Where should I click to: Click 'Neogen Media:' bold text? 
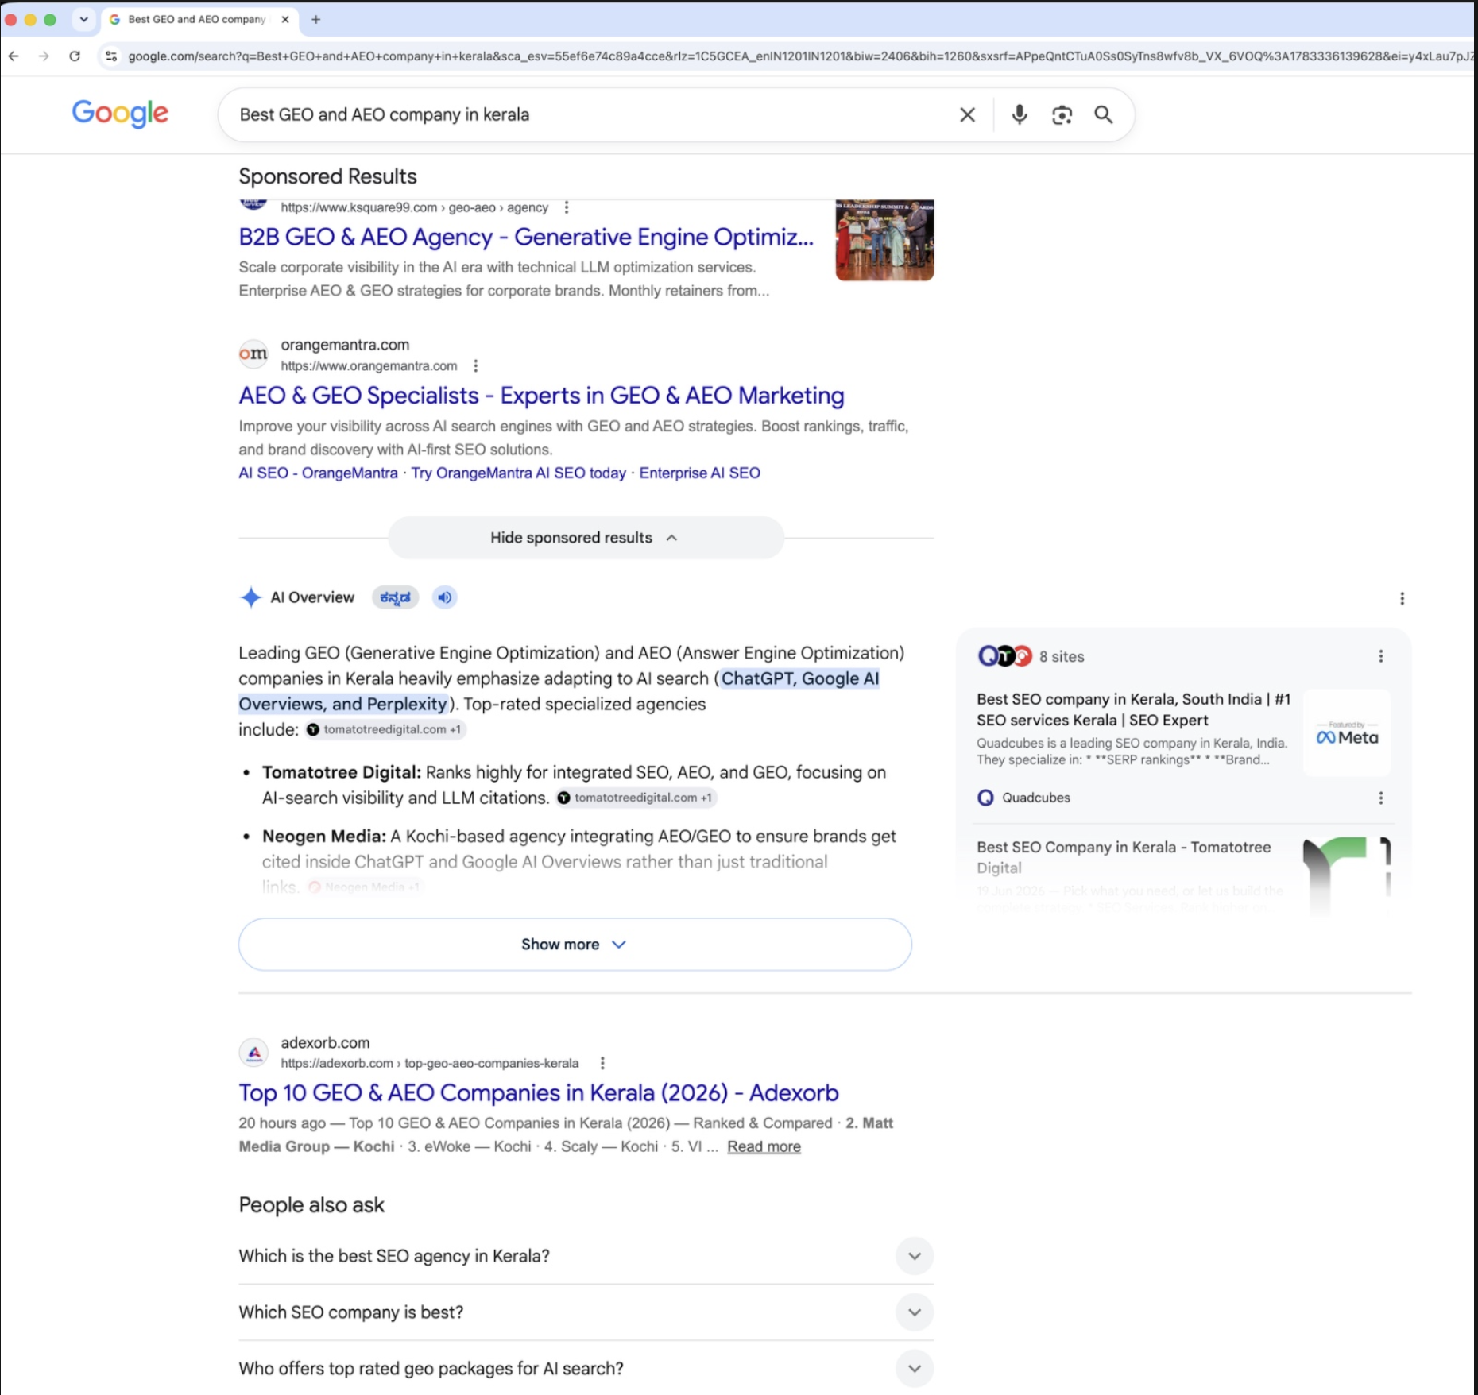point(324,837)
